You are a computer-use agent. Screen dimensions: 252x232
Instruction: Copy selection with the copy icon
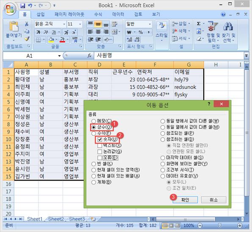[27, 31]
